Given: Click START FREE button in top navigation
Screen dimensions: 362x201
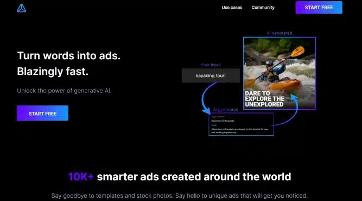Looking at the screenshot, I should (x=319, y=8).
